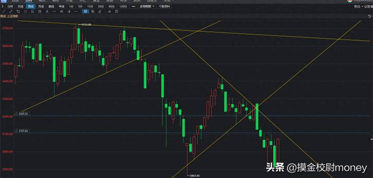
Task: Open more drawing tools ellipsis
Action: 76,11
